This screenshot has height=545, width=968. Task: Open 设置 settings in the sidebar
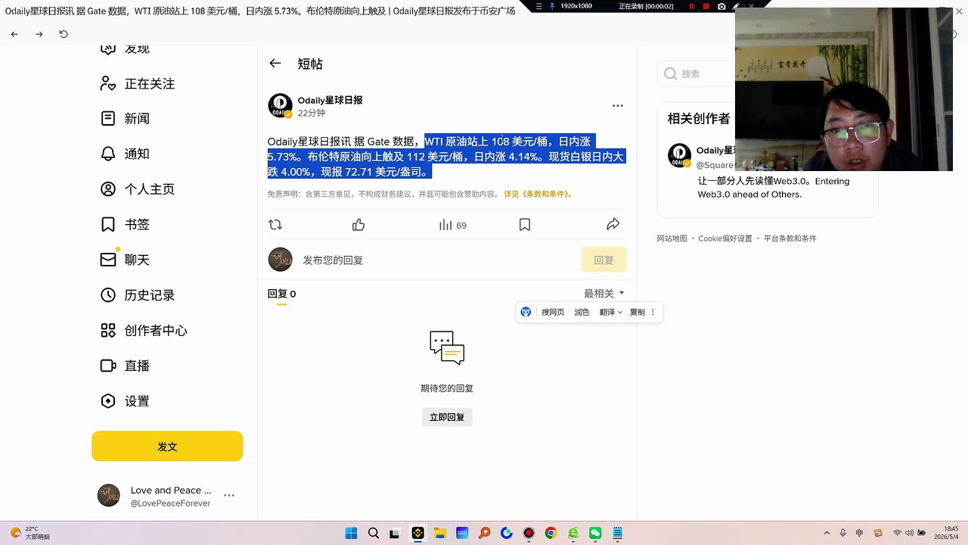[126, 401]
